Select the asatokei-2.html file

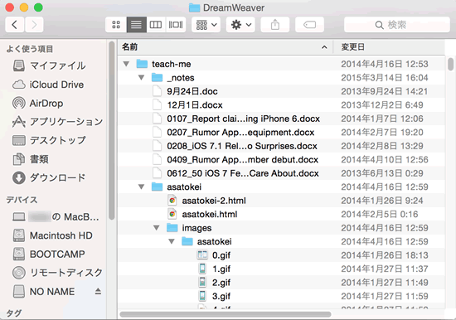click(282, 201)
